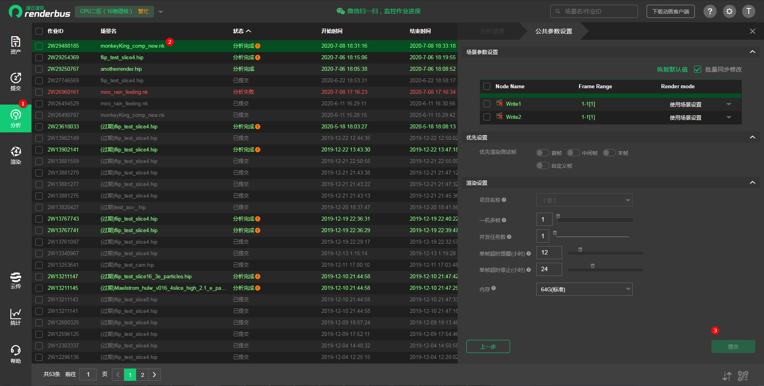Open the 渲染 render sidebar icon
This screenshot has width=764, height=386.
pos(16,155)
